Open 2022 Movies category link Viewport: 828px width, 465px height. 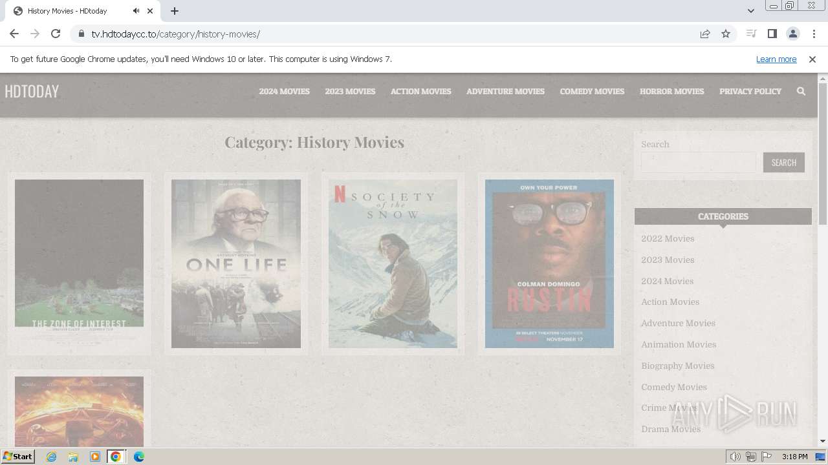(668, 238)
